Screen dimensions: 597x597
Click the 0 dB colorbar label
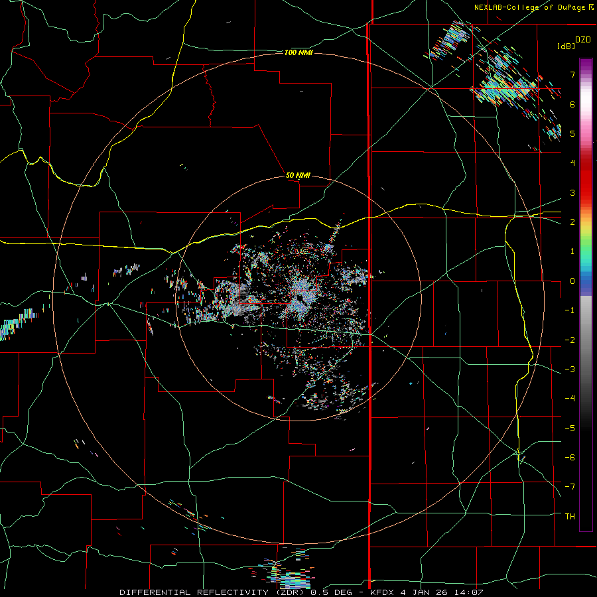coord(572,281)
